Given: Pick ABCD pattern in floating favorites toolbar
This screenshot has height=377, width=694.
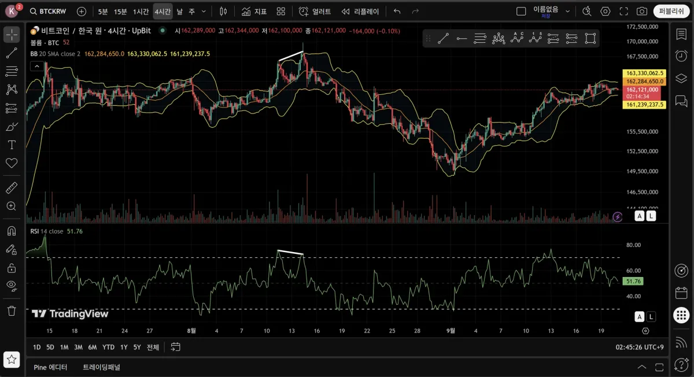Looking at the screenshot, I should 517,39.
